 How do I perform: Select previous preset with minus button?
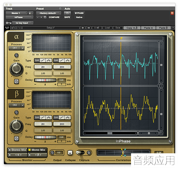(x=38, y=17)
